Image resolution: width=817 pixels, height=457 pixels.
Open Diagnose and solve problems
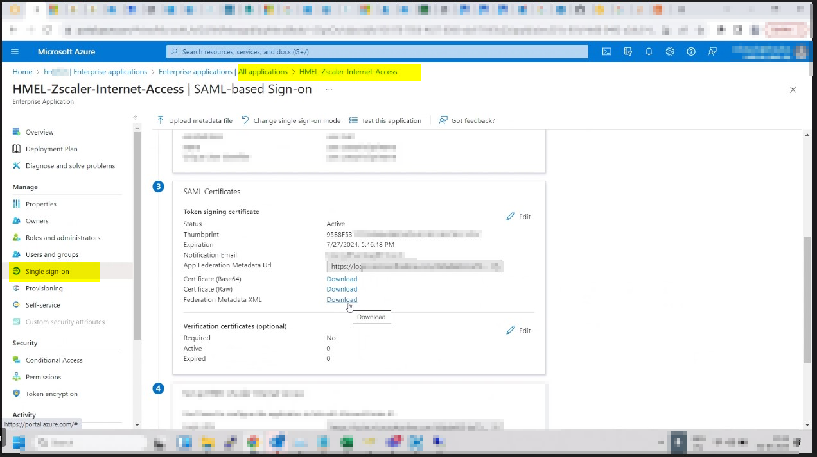70,165
